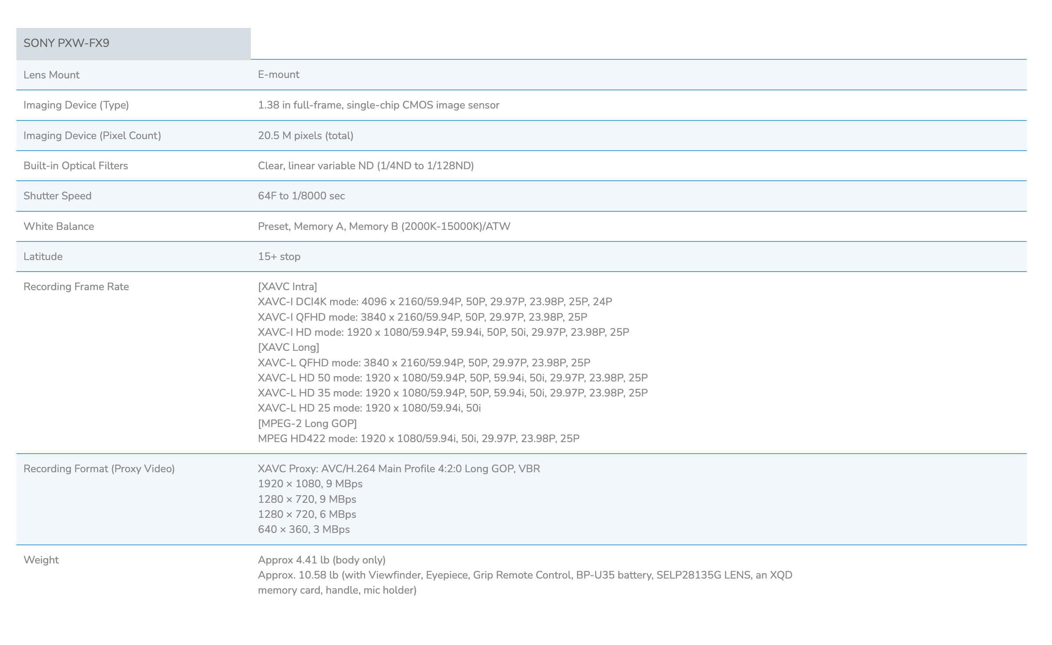Select the 64F to 1/8000 sec value

[x=301, y=196]
